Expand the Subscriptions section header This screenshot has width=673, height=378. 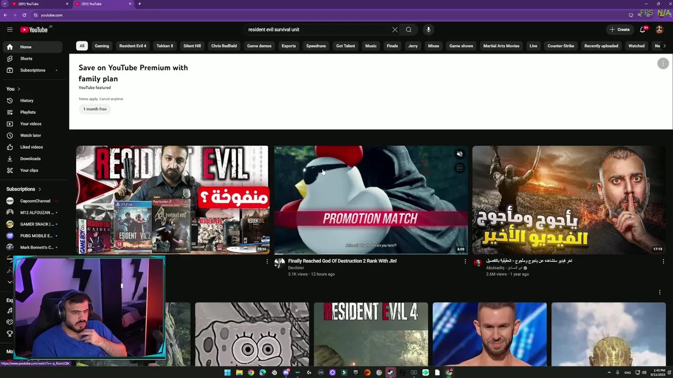tap(24, 189)
